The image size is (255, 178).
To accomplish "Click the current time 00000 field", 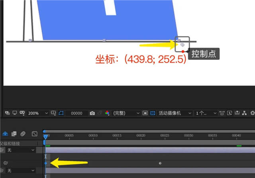I will coord(77,113).
